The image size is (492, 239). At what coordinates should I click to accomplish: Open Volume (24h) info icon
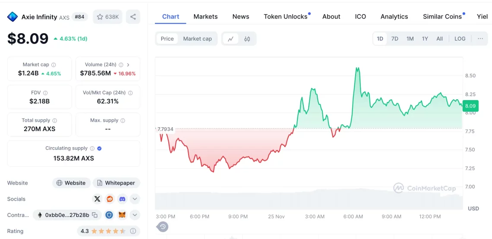point(121,65)
